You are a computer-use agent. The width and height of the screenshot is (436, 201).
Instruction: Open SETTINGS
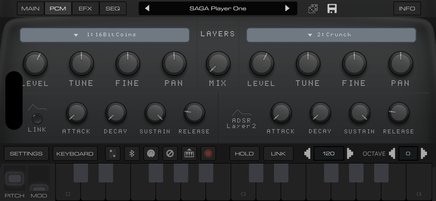click(26, 153)
